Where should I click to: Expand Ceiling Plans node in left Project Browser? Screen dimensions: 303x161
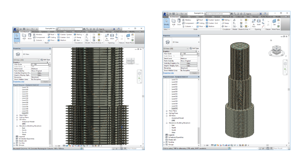tap(17, 118)
